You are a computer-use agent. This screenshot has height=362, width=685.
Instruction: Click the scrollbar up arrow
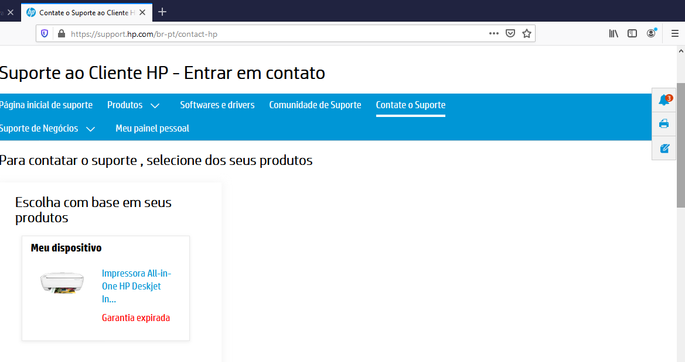[x=681, y=51]
